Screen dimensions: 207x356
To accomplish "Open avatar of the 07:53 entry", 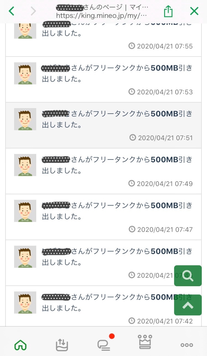I will [x=25, y=73].
